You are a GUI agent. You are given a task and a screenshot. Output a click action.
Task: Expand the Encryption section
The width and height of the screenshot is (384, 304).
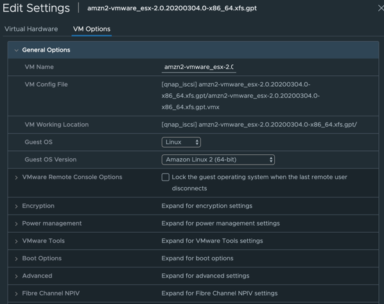17,206
